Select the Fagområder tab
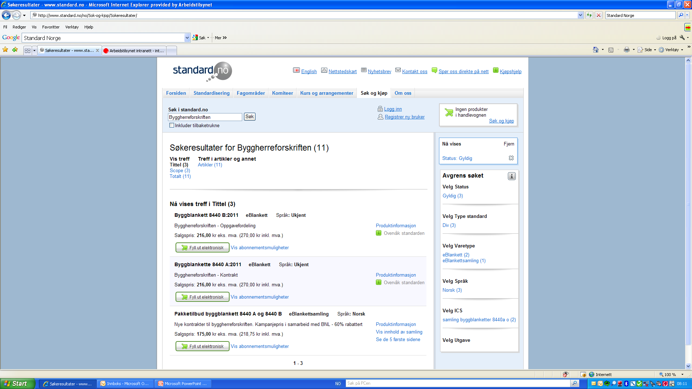 pos(250,93)
